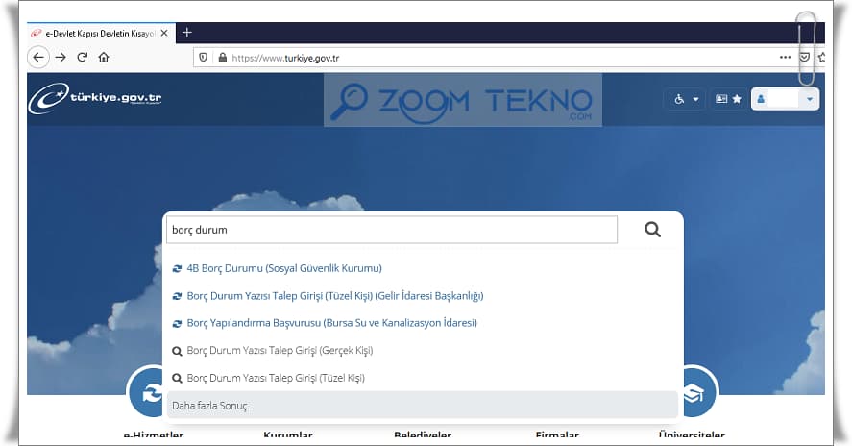Screen dimensions: 852x446
Task: Click the user profile icon
Action: tap(761, 99)
